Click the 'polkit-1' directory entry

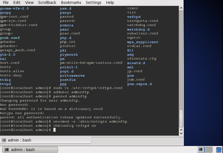coord(69,67)
